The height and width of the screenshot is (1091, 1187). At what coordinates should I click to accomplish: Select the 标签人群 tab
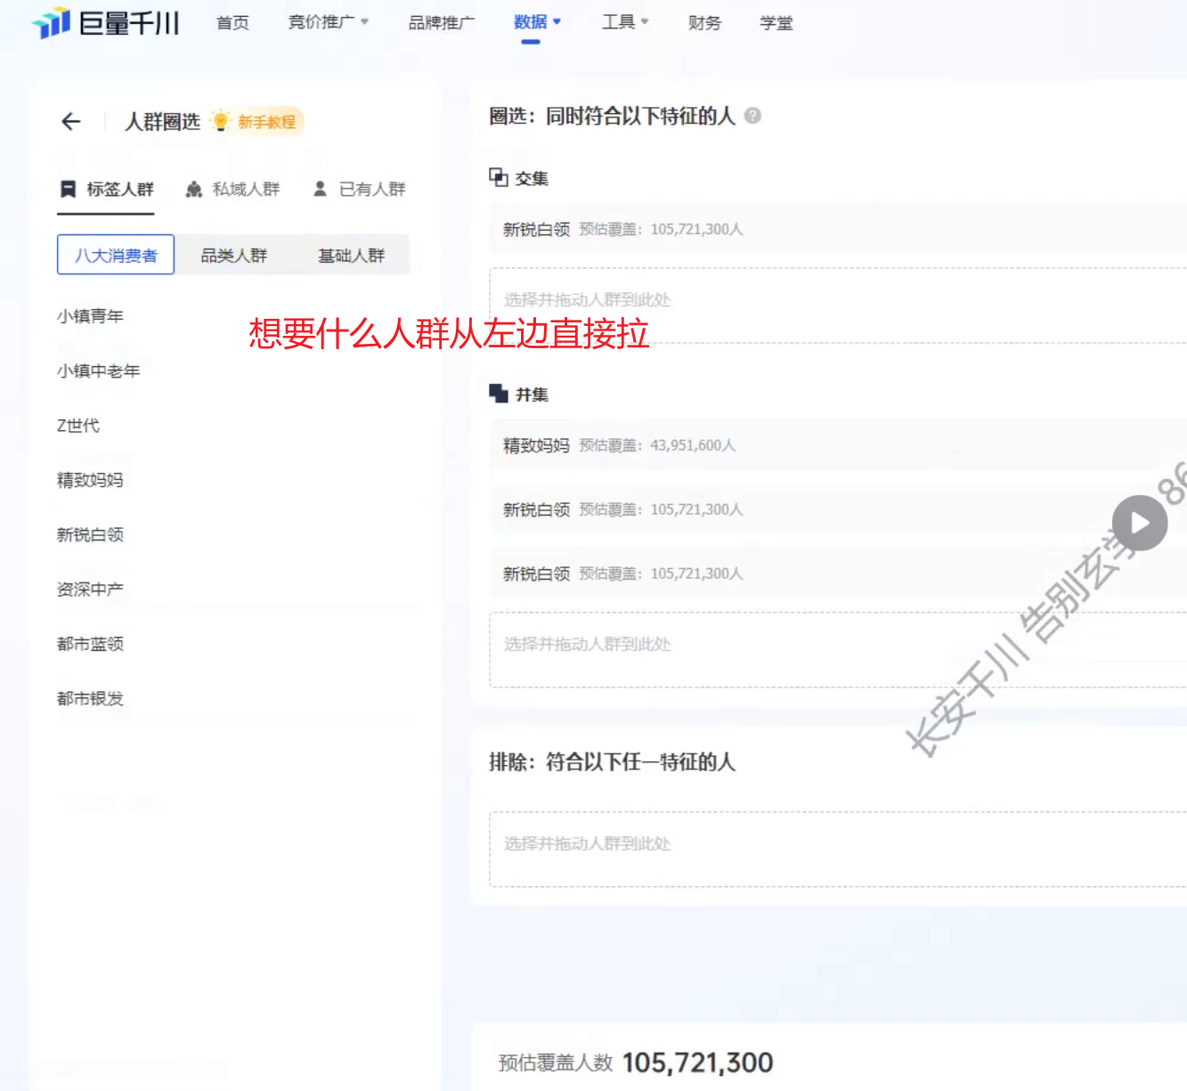pyautogui.click(x=106, y=189)
